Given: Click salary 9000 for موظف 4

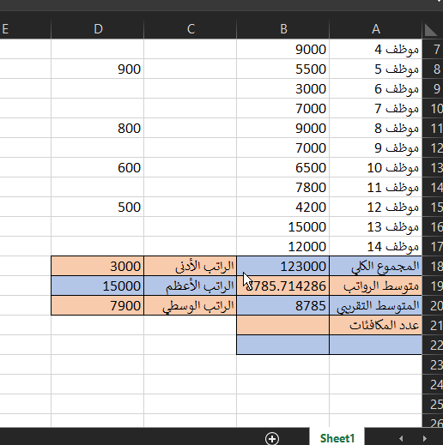Looking at the screenshot, I should point(283,49).
